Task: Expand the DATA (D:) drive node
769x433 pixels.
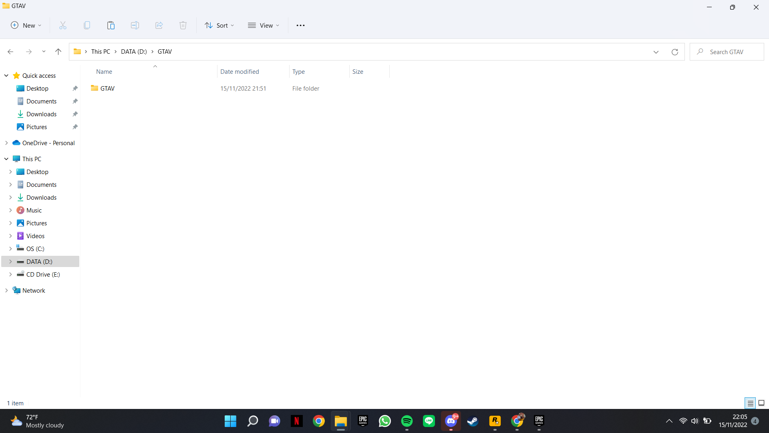Action: [x=10, y=261]
